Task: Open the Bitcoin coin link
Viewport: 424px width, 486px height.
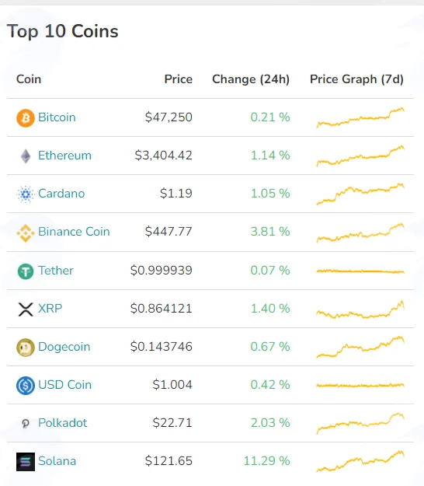Action: pos(57,117)
